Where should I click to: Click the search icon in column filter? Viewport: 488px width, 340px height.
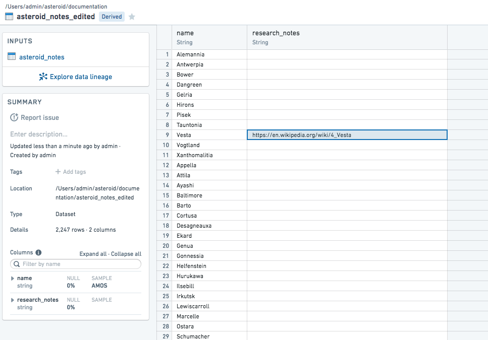(17, 264)
